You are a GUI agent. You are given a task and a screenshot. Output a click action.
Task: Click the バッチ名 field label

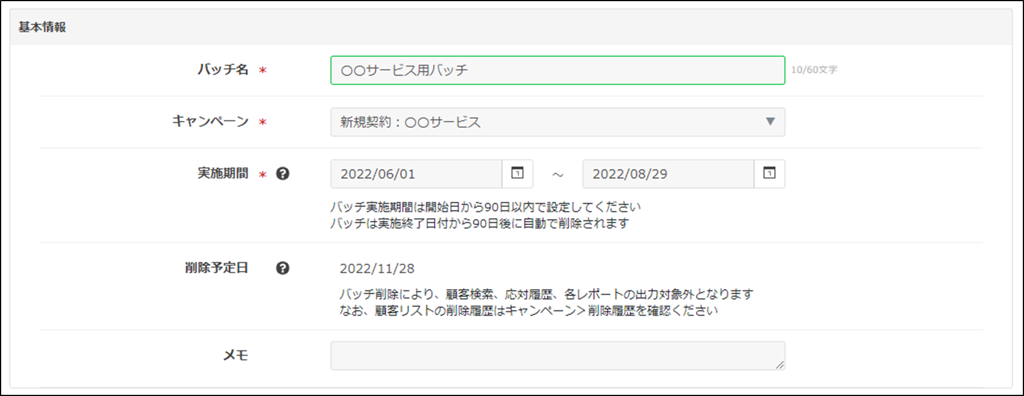click(x=223, y=70)
